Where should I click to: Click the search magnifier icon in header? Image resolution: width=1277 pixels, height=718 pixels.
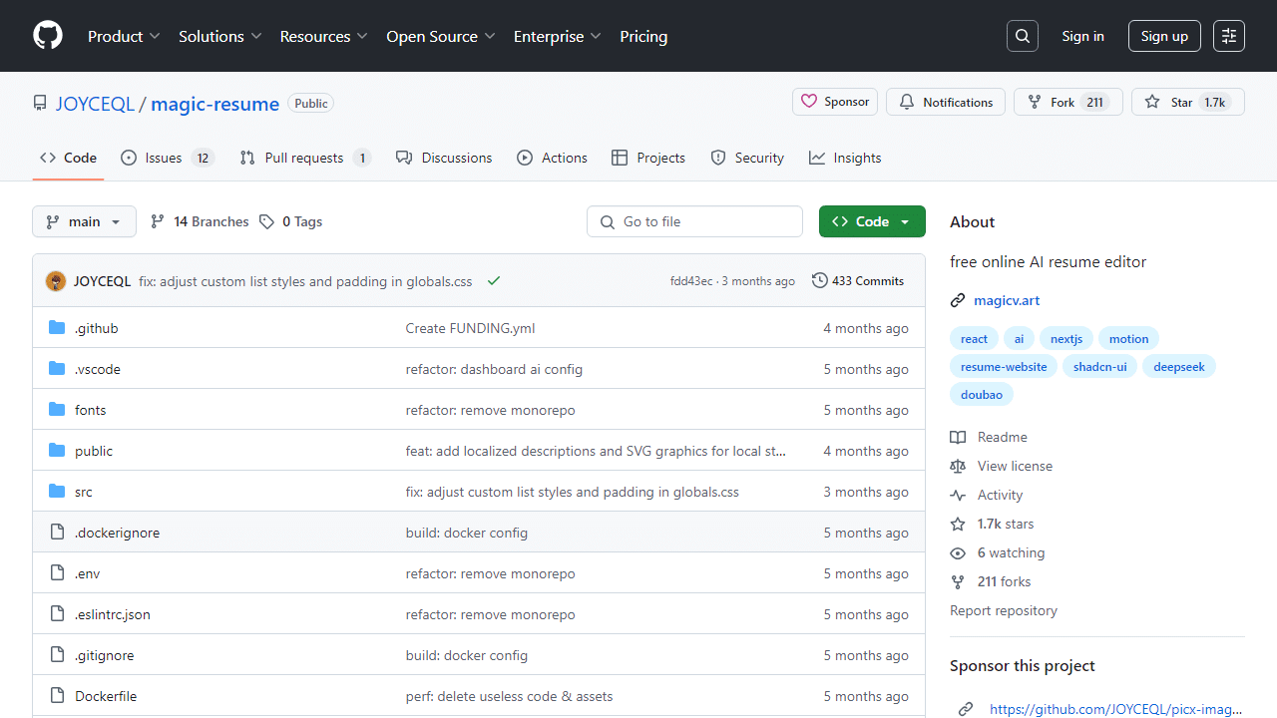[x=1023, y=36]
